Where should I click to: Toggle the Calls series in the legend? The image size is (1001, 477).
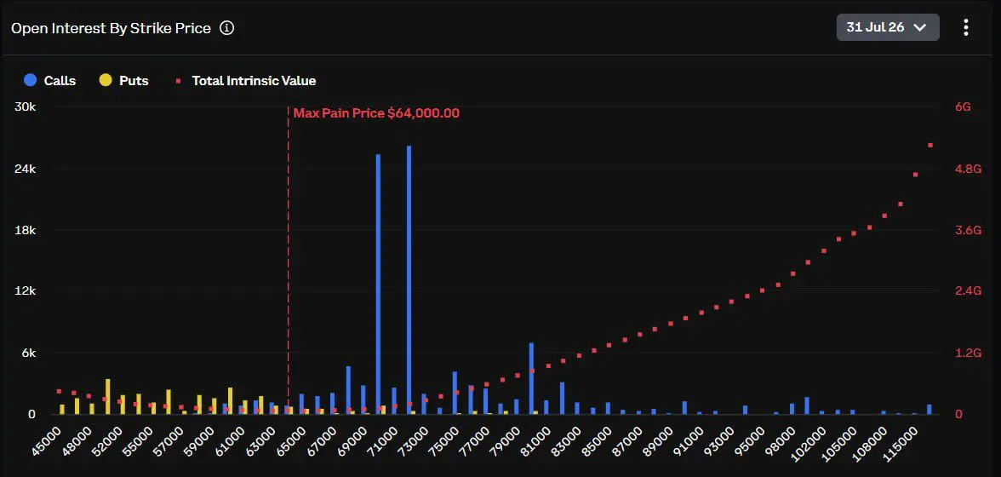pos(49,80)
